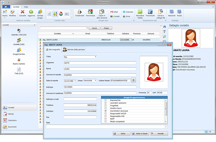Viewport: 216px width, 142px height.
Task: Click the Ruota detail icon
Action: click(179, 12)
